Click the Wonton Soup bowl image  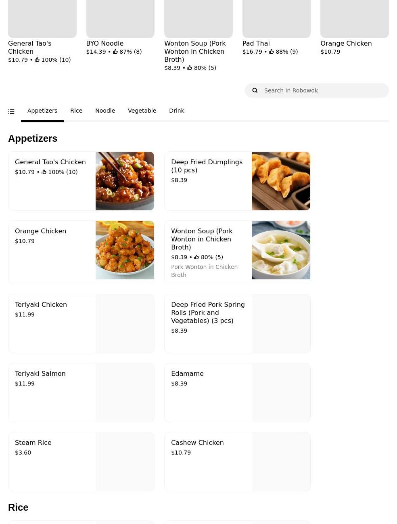281,250
